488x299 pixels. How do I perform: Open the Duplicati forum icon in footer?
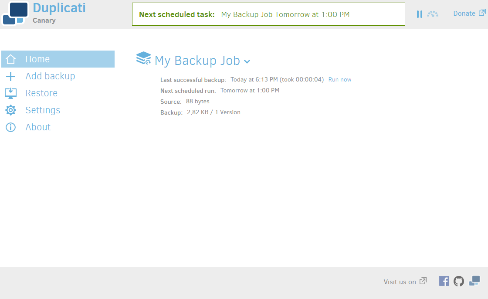point(474,281)
